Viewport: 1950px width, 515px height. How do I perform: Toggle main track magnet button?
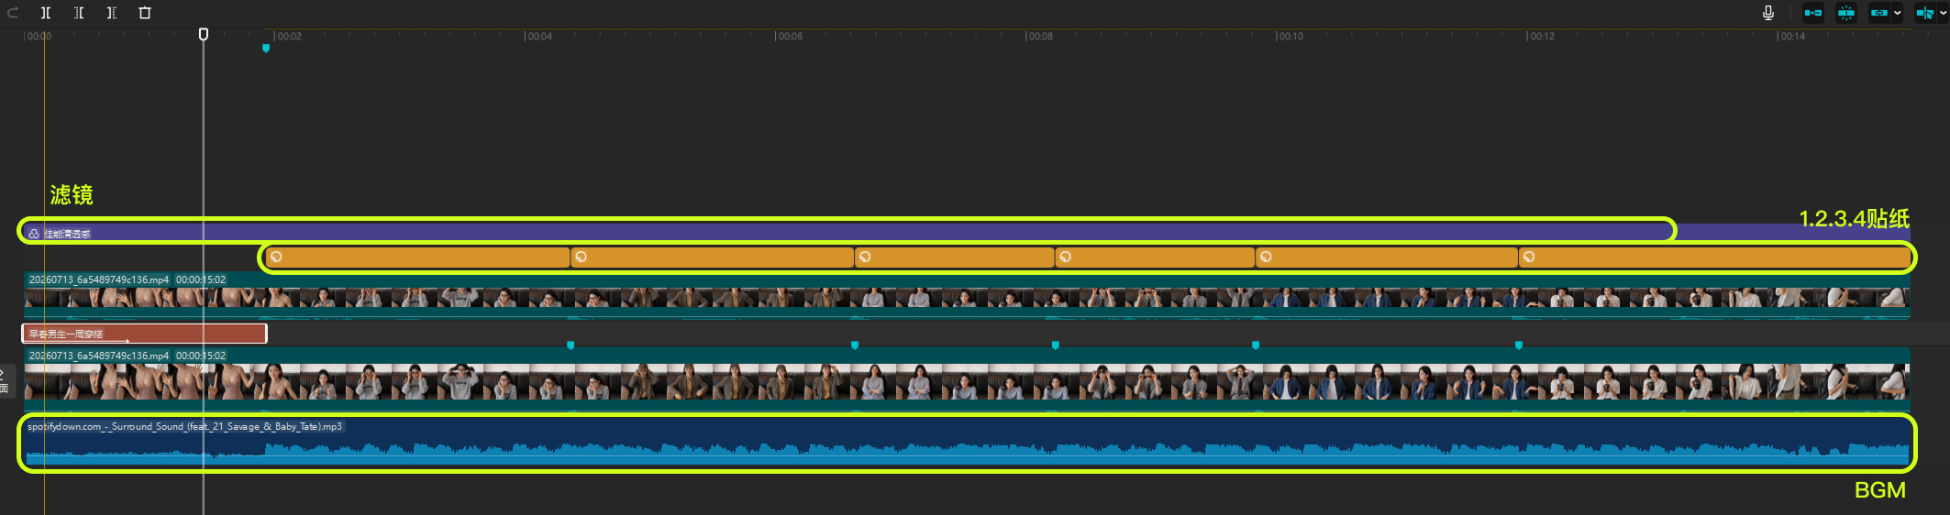click(1813, 13)
